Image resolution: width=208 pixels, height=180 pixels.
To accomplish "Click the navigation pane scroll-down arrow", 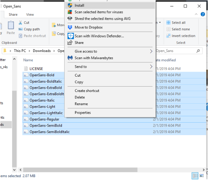I will [x=14, y=170].
